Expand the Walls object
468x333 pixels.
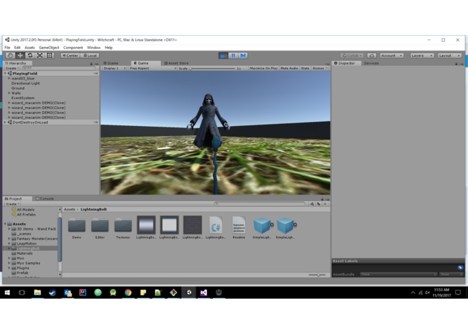pos(9,93)
